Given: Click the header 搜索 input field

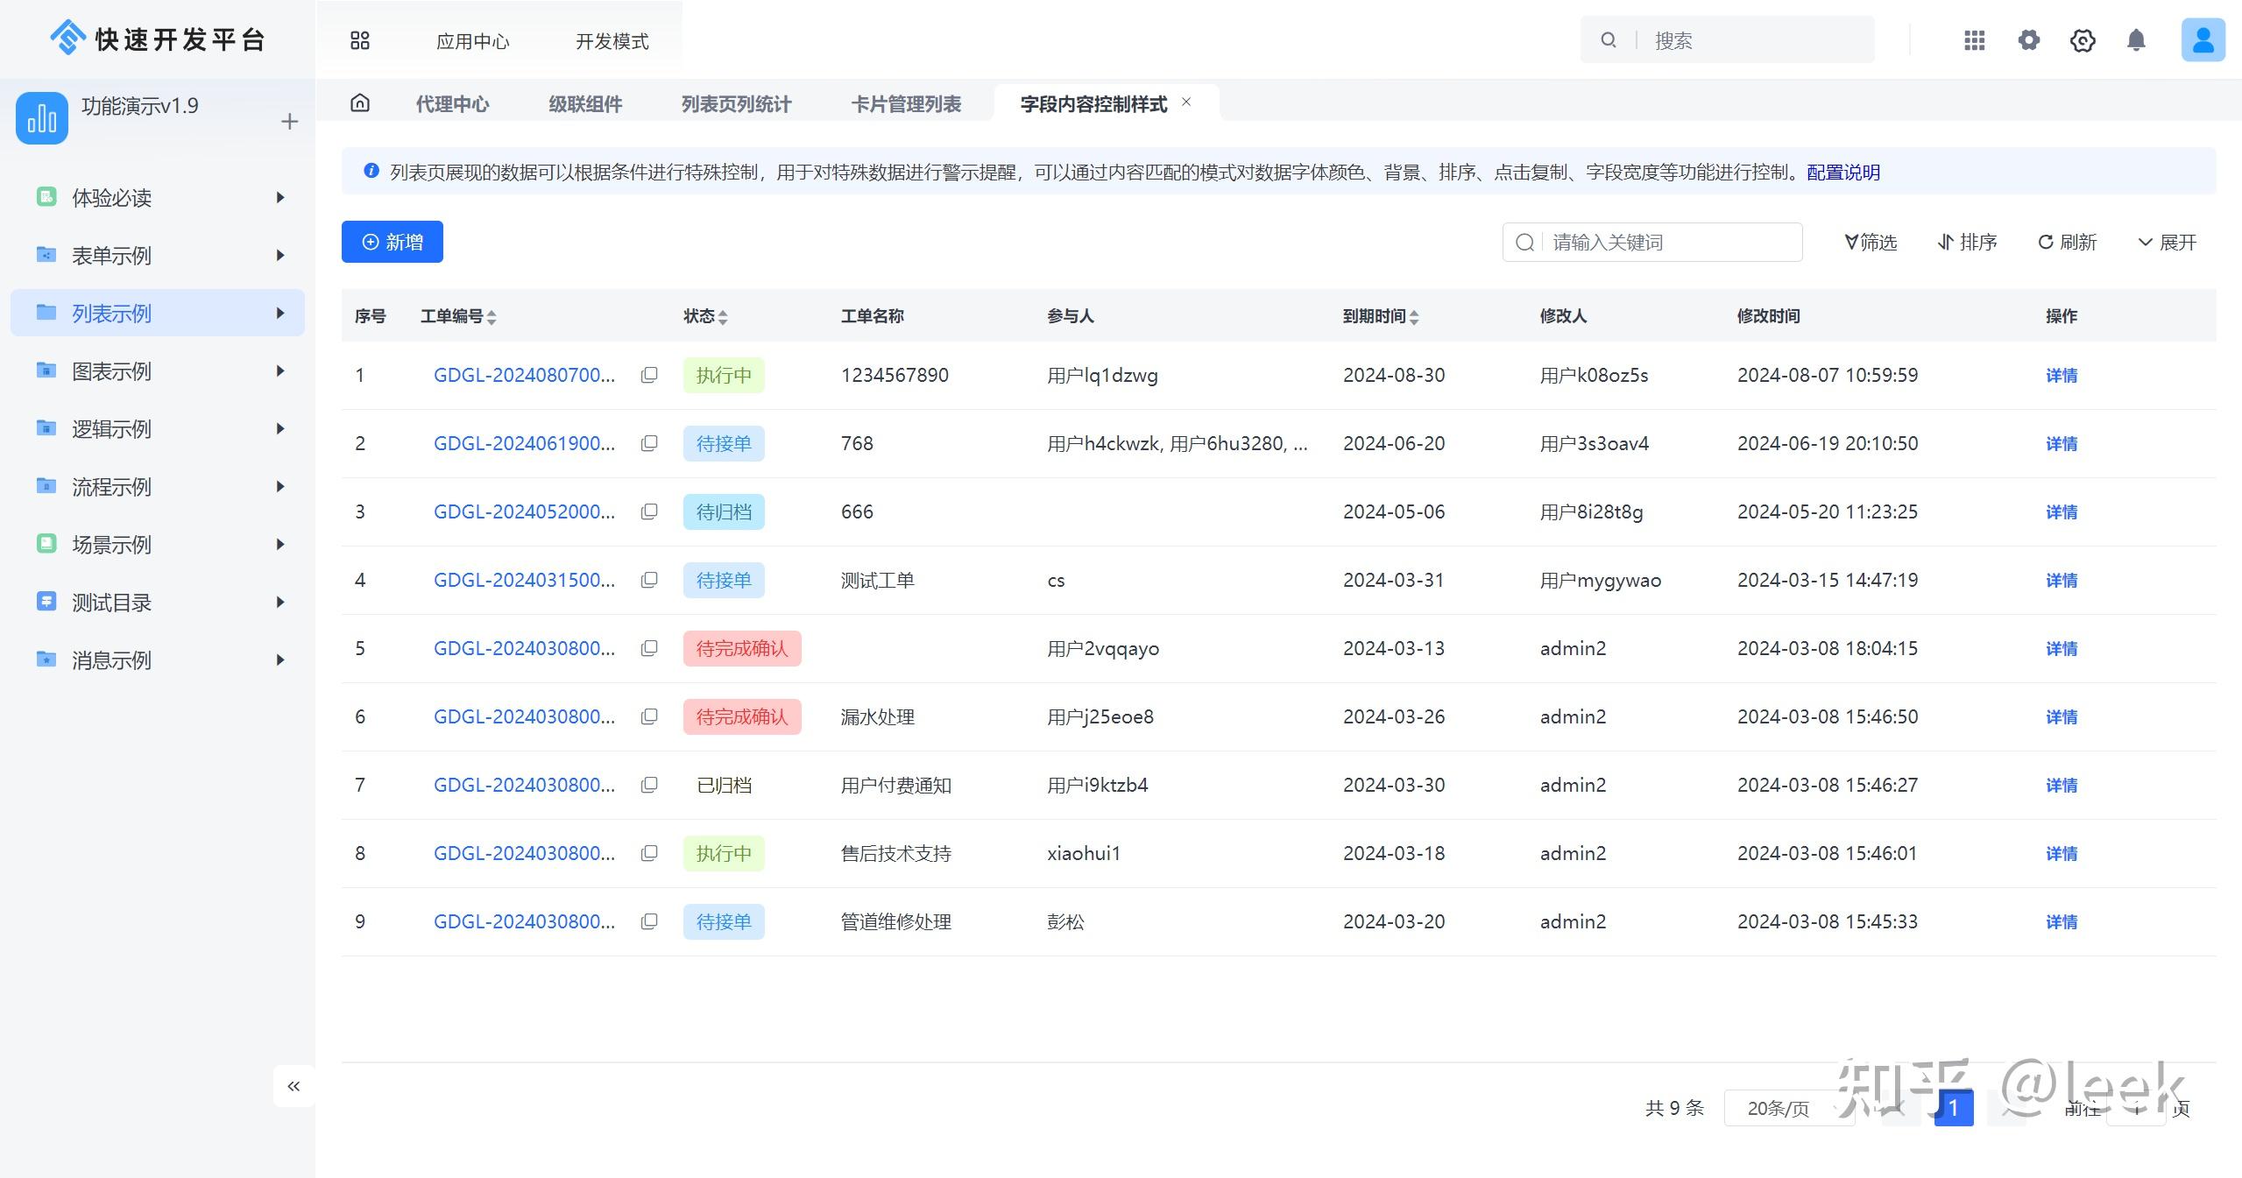Looking at the screenshot, I should tap(1728, 39).
